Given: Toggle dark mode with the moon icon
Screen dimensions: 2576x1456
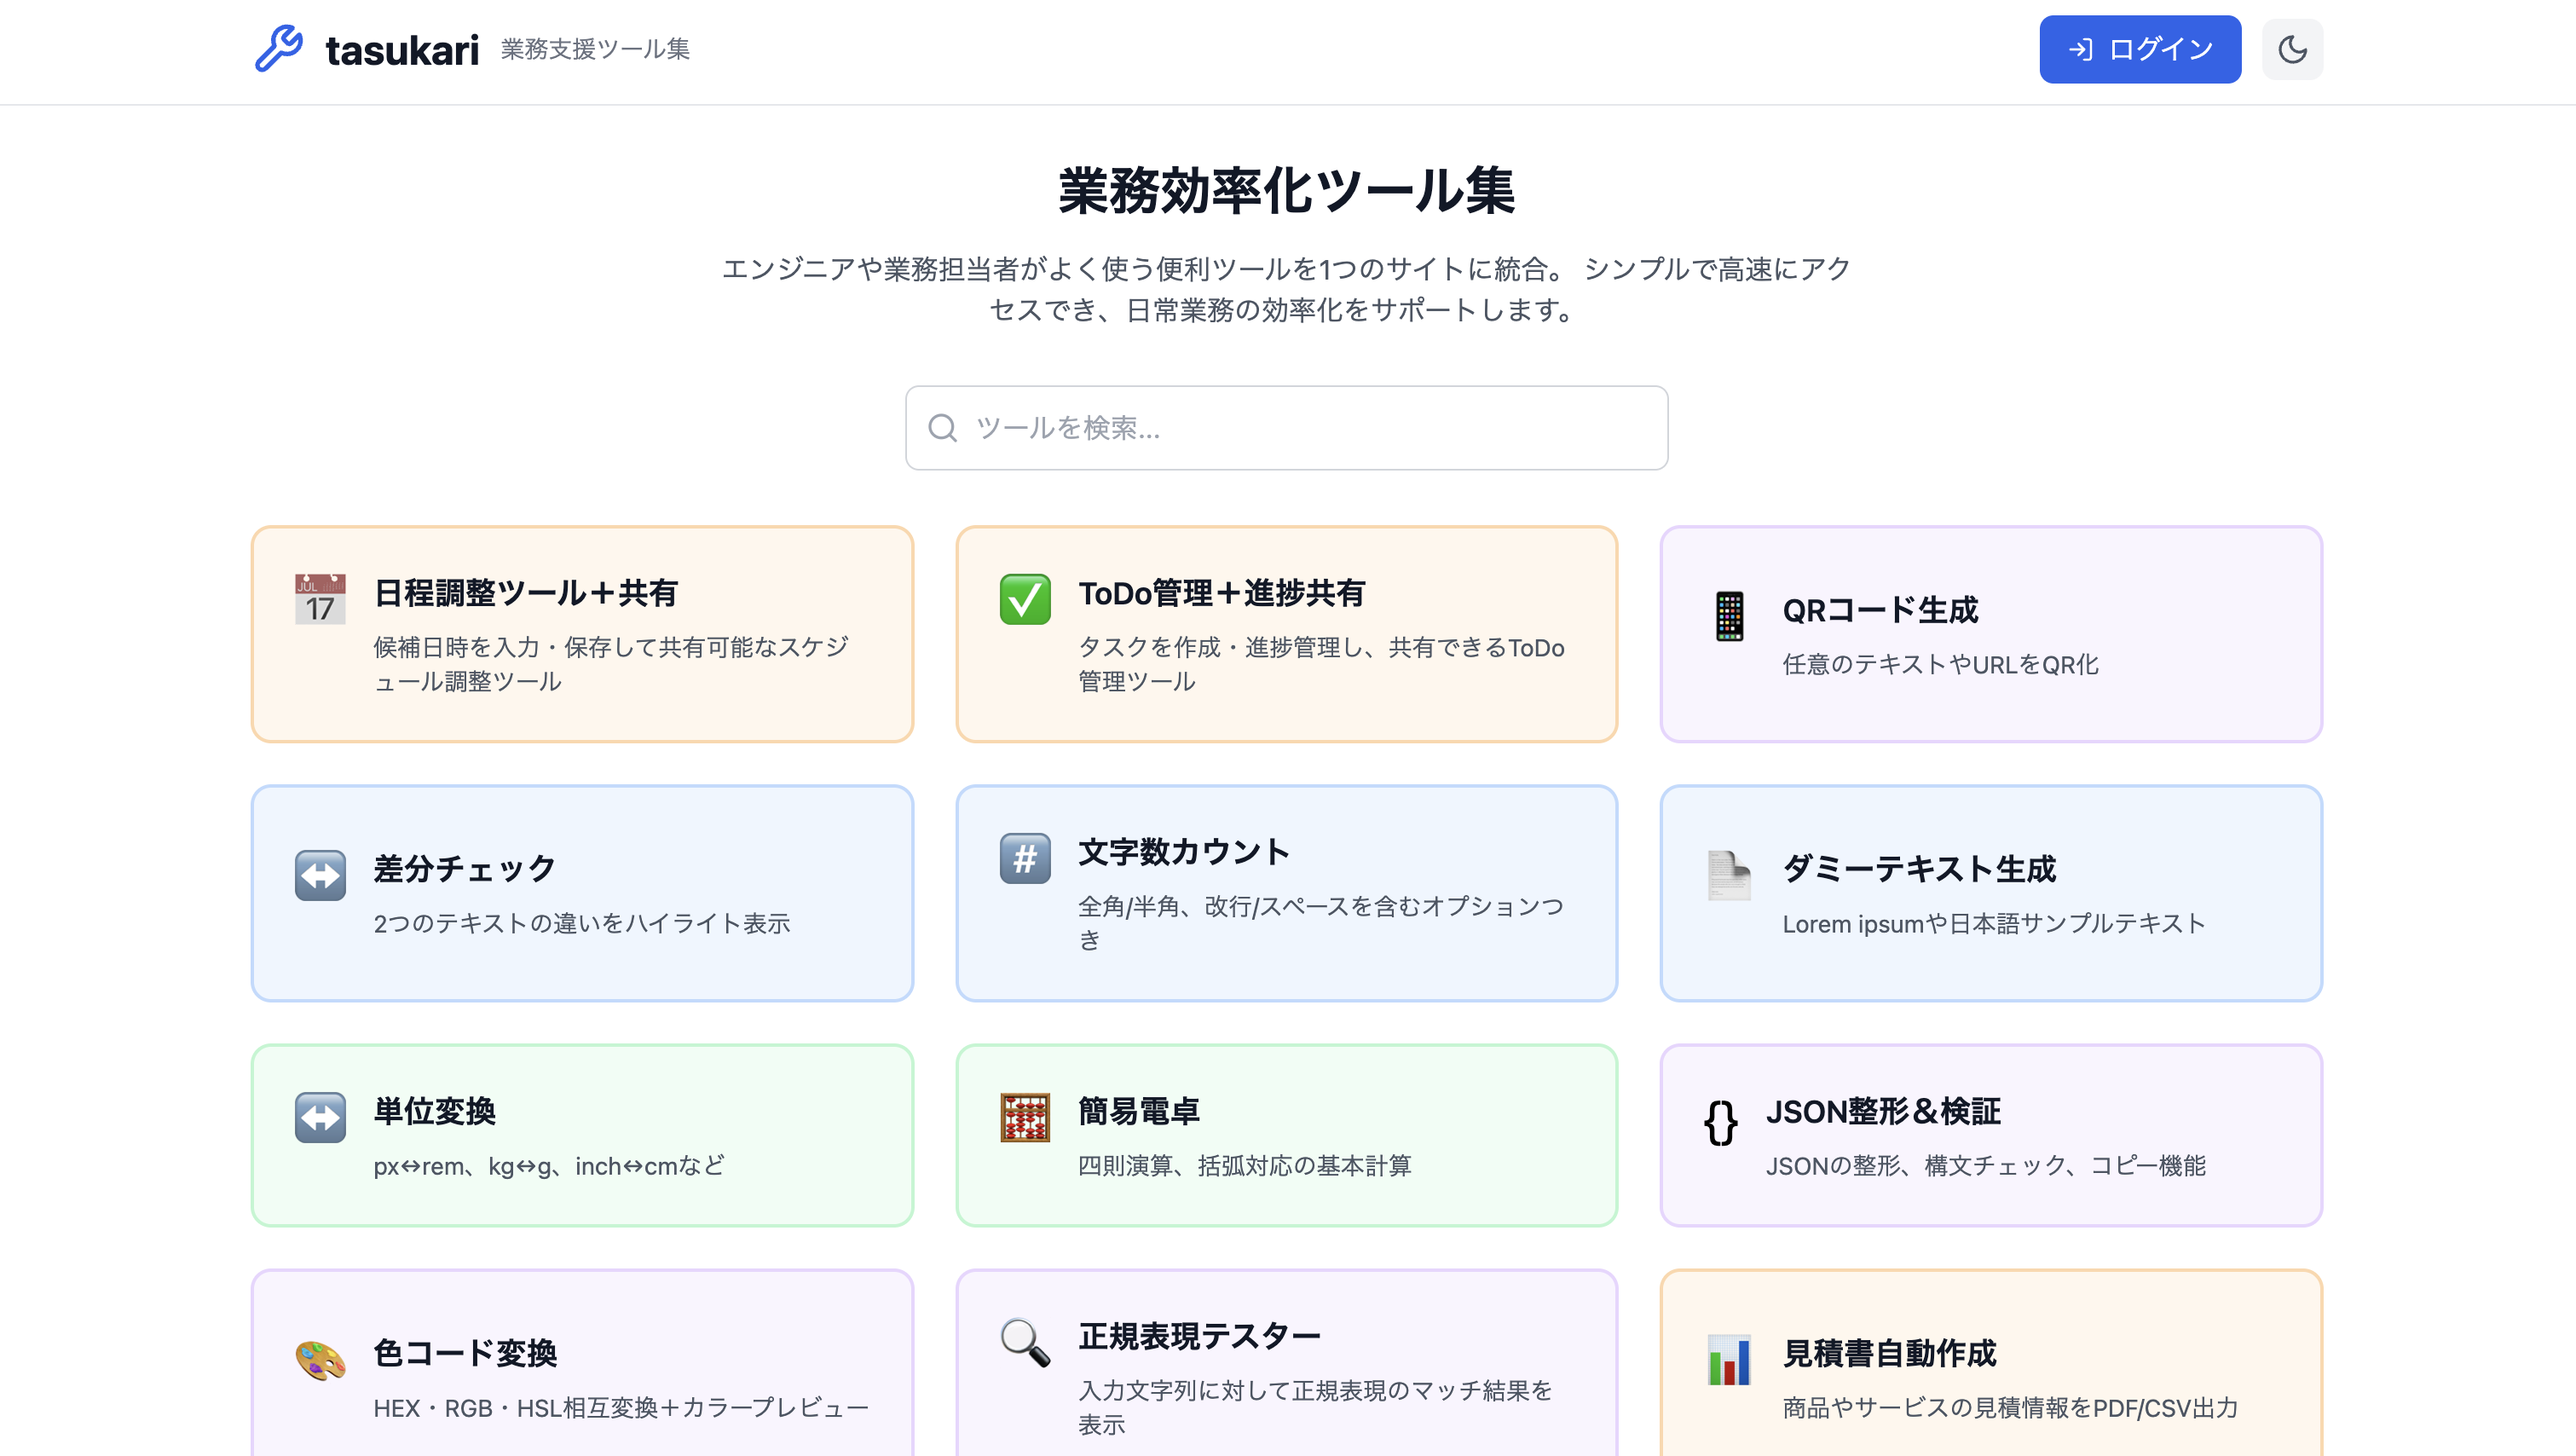Looking at the screenshot, I should click(2292, 49).
